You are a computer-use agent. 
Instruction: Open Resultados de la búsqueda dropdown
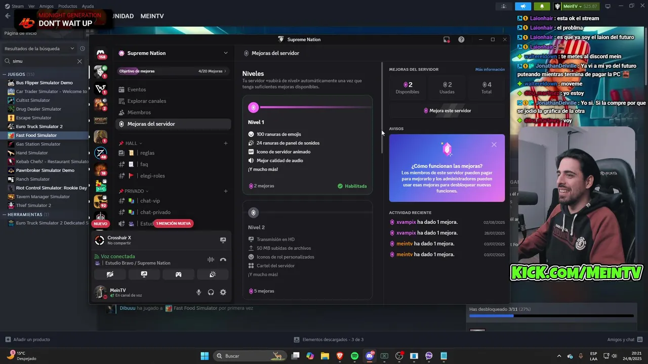[40, 49]
